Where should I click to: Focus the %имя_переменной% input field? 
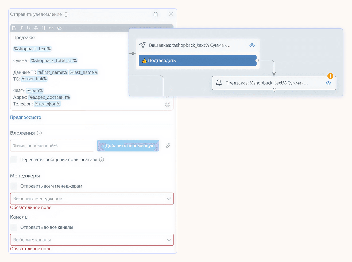[x=52, y=146]
